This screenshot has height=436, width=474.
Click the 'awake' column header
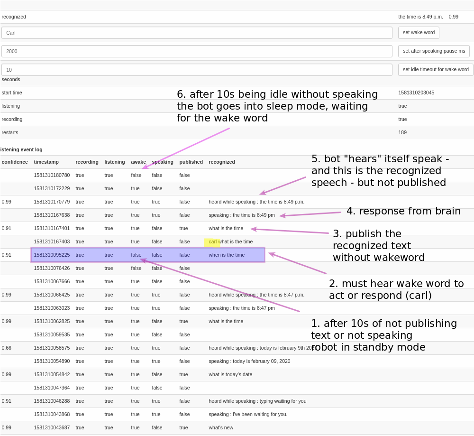coord(138,162)
